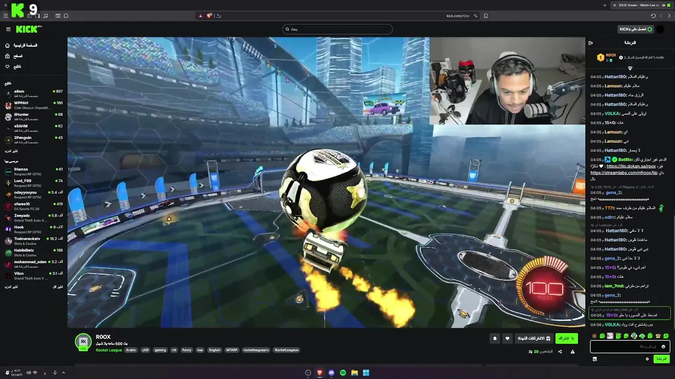Click the KICK logo in header

click(27, 29)
